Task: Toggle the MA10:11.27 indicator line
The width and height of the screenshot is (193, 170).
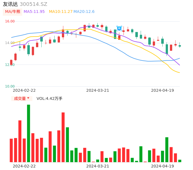Action: pyautogui.click(x=61, y=12)
